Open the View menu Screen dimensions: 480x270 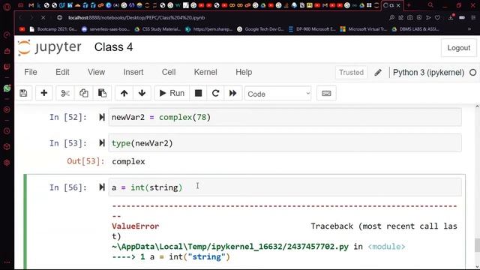[97, 72]
